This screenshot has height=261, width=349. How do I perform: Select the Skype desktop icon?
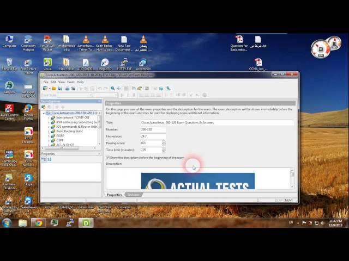point(28,180)
